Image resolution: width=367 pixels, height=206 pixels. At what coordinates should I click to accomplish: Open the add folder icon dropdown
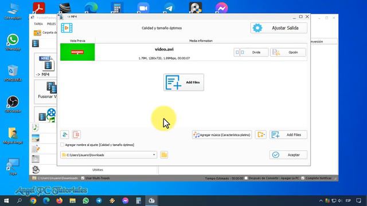pos(261,135)
